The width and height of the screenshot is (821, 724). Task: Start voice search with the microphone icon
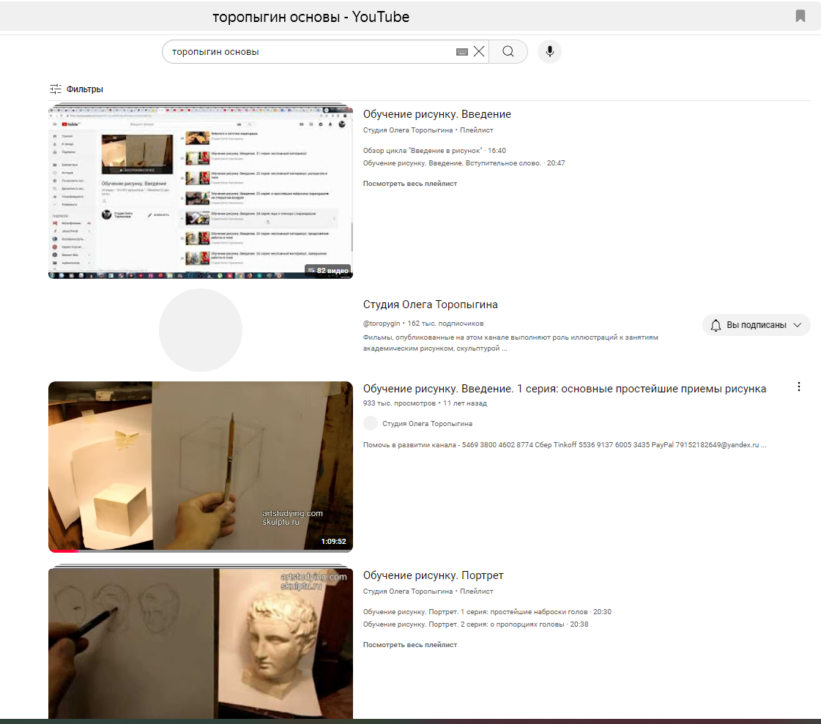click(549, 51)
